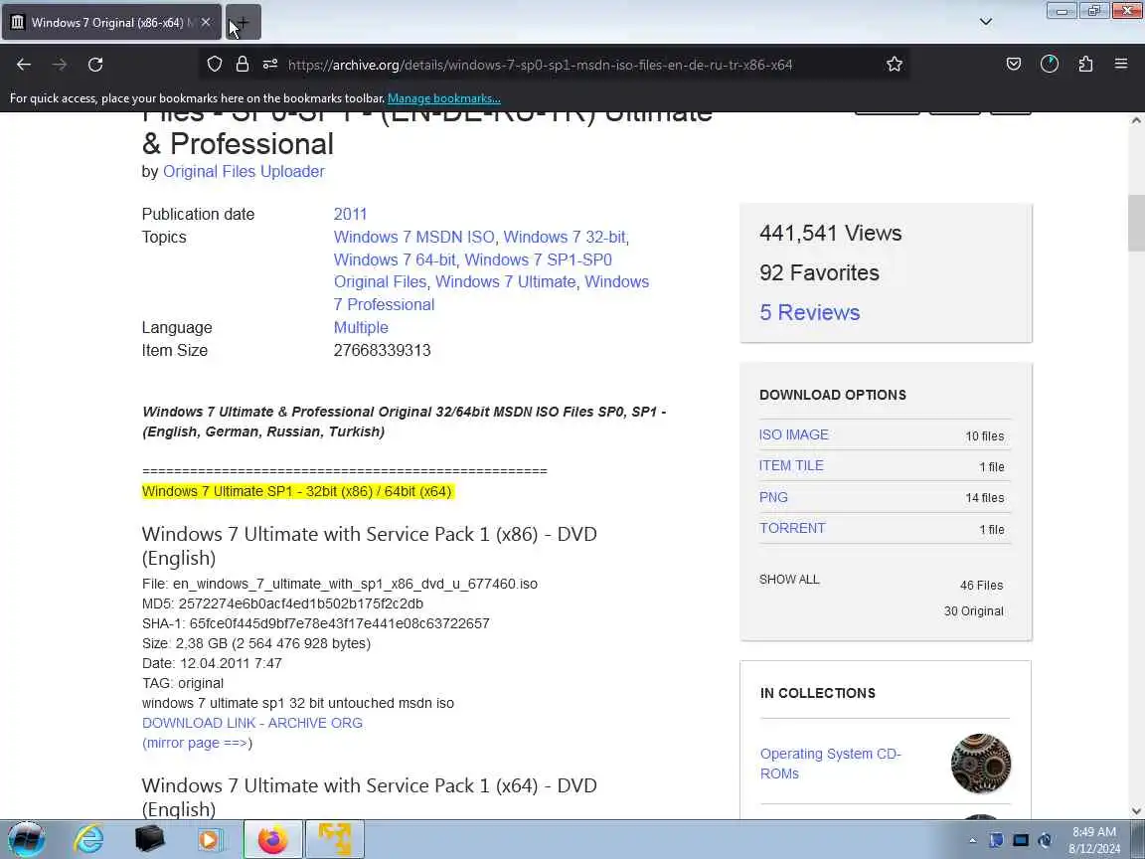Open Windows 7 MSDN ISO topic

click(x=414, y=237)
